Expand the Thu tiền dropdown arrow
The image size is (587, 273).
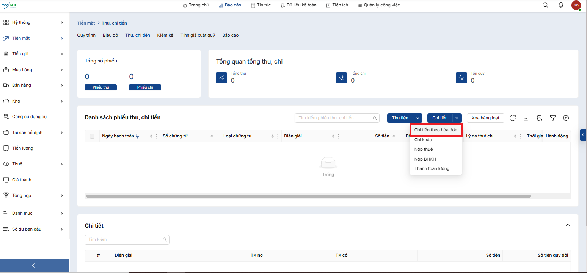[x=418, y=118]
